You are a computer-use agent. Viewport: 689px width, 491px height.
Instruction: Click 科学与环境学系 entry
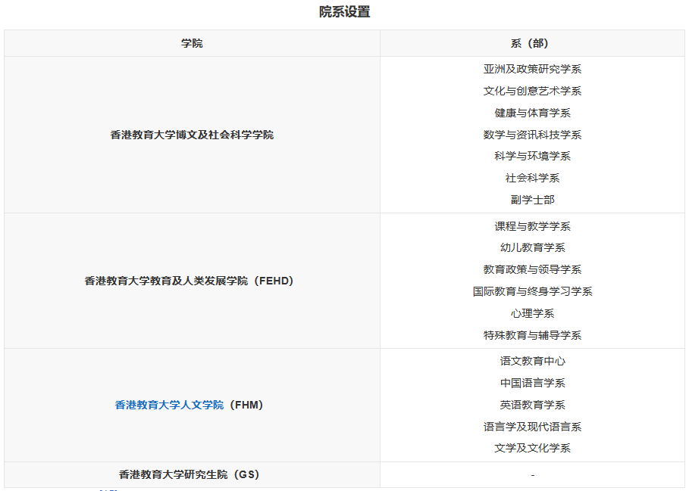(532, 156)
